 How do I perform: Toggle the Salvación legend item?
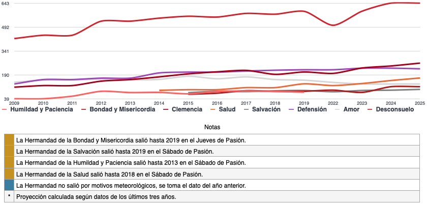[x=265, y=109]
